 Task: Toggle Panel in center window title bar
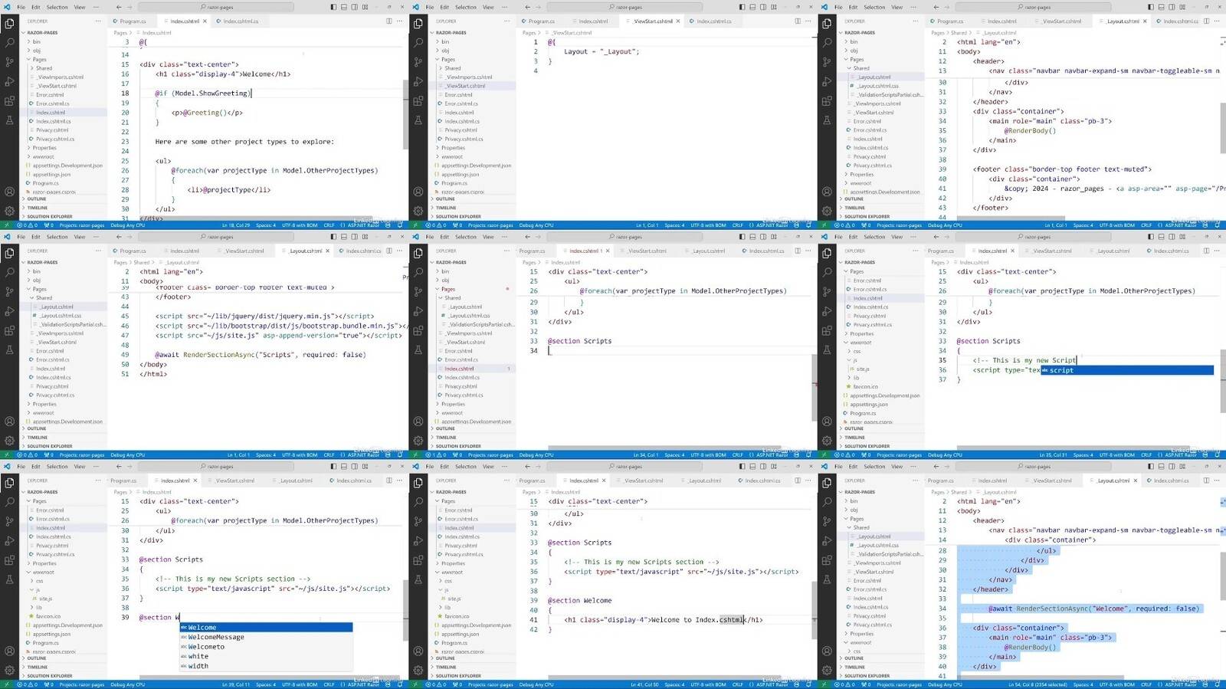pyautogui.click(x=752, y=237)
